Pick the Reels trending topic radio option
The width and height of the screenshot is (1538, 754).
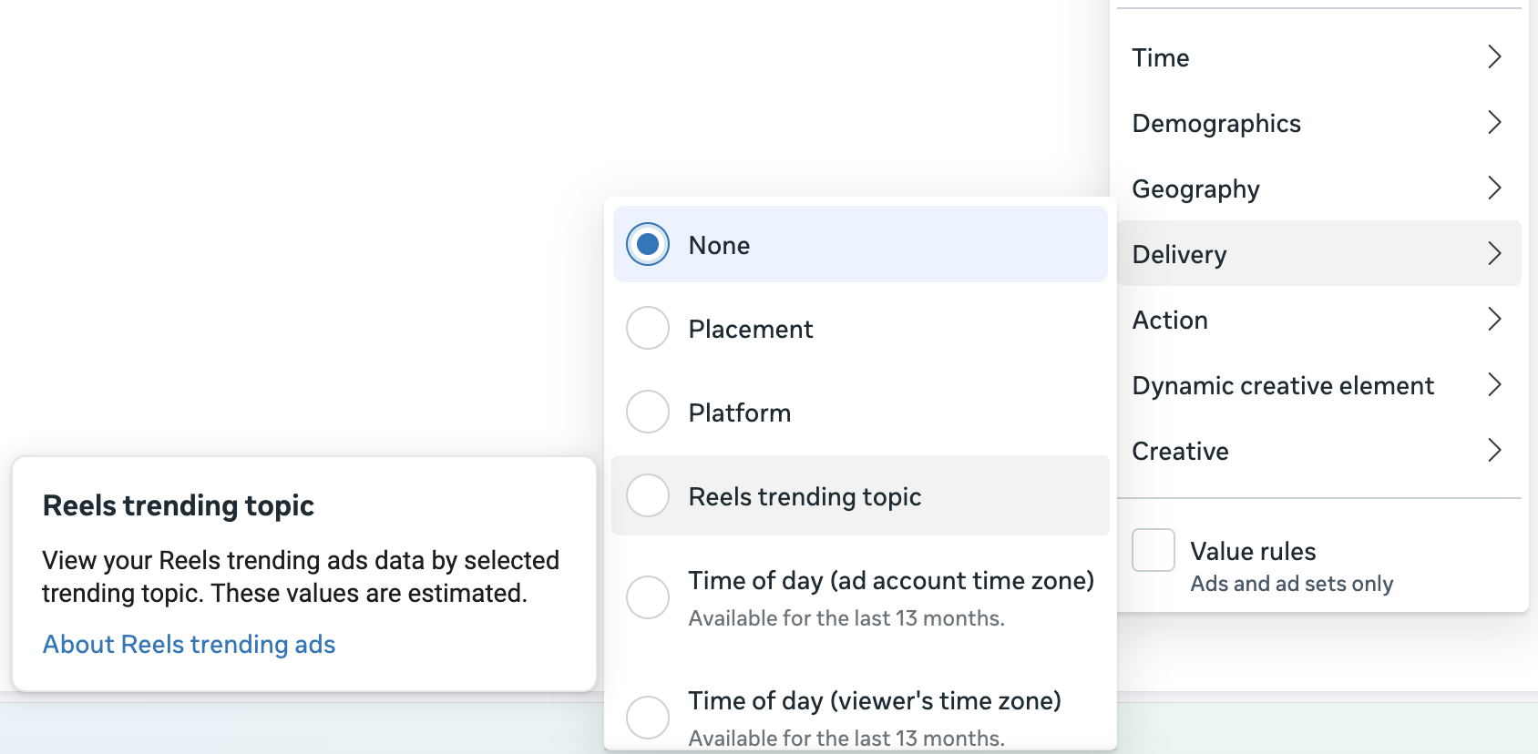pyautogui.click(x=648, y=495)
